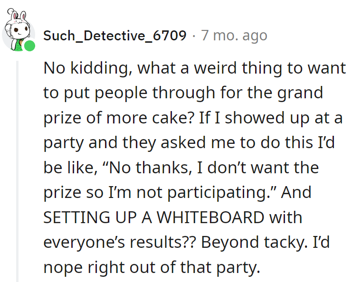Collapse the comment using the vertical thread line
361x282 pixels.
click(17, 171)
